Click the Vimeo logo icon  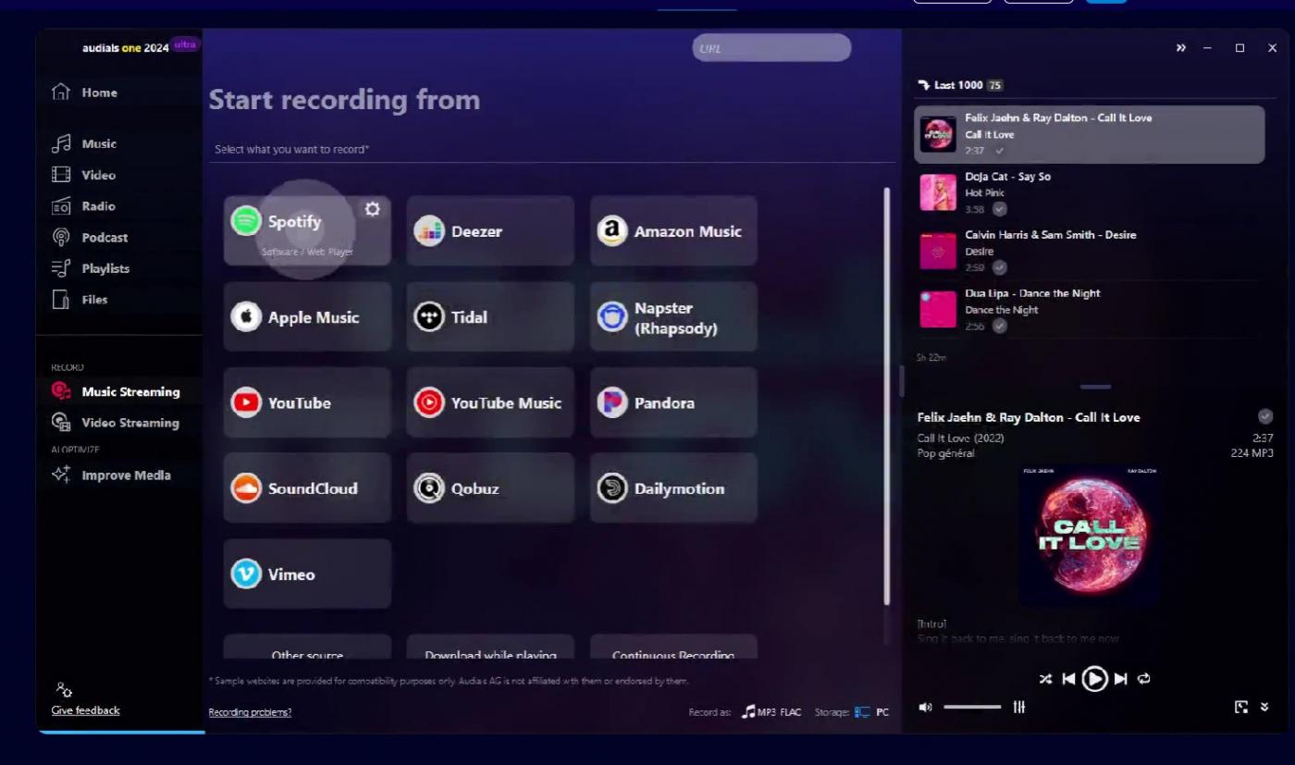[x=246, y=574]
